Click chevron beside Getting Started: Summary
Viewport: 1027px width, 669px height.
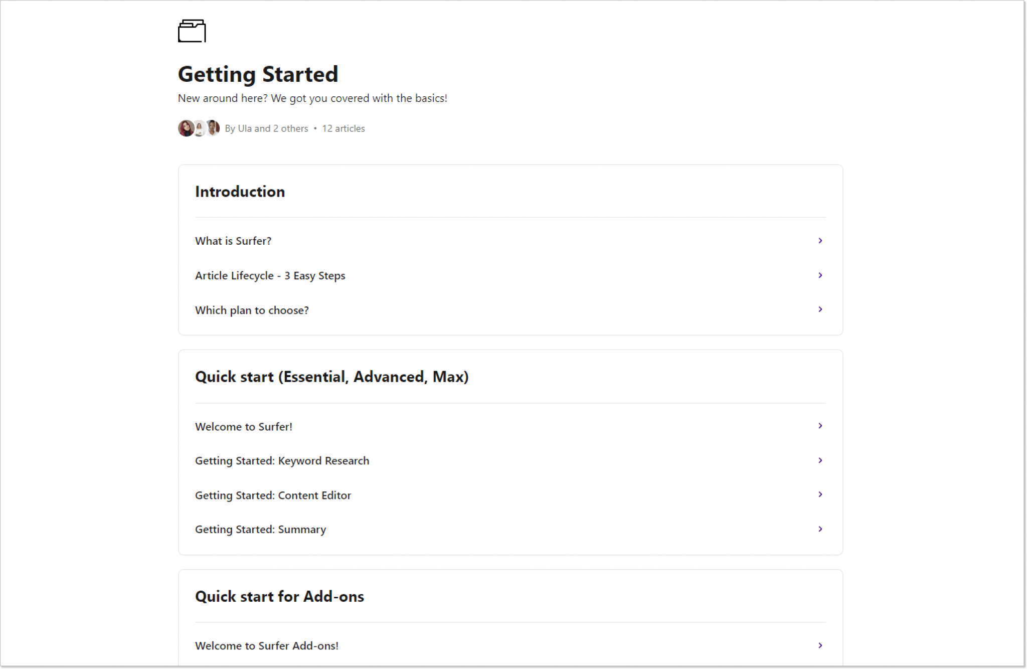(x=820, y=529)
